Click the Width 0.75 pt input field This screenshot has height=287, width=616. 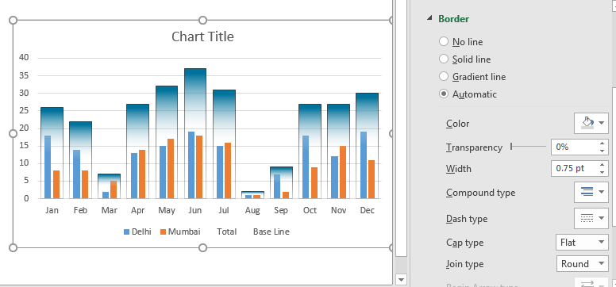[574, 168]
